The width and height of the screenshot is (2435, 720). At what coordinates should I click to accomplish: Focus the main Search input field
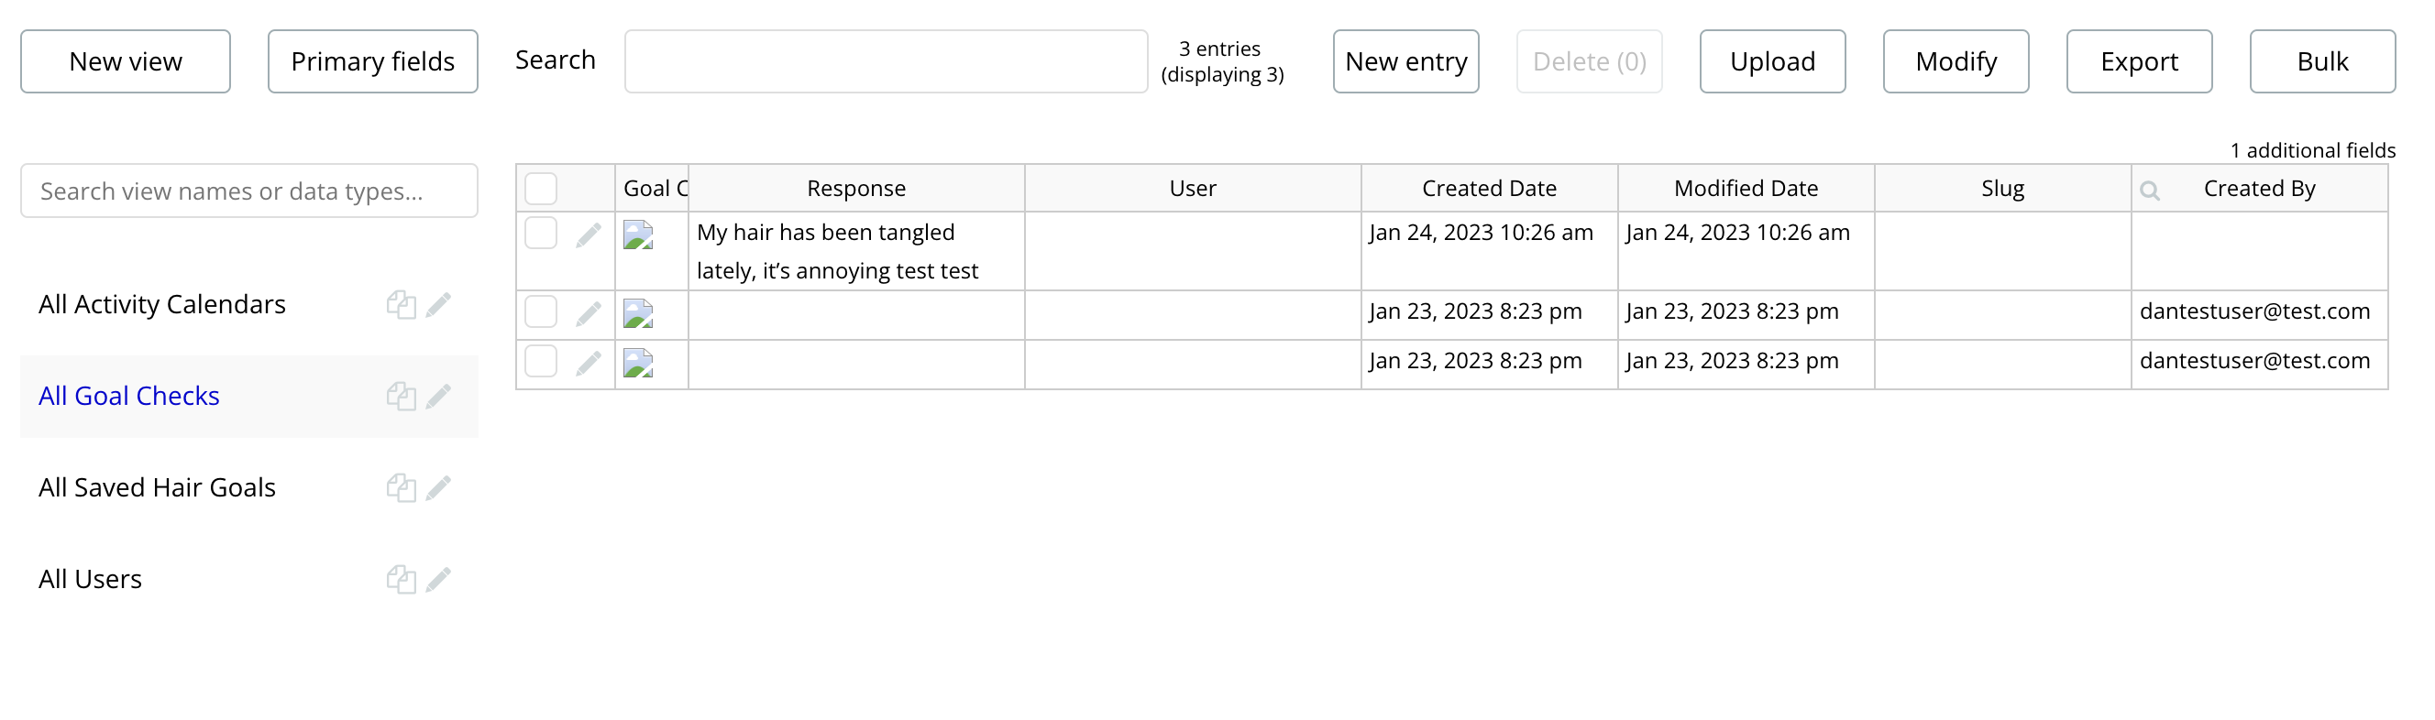(886, 61)
